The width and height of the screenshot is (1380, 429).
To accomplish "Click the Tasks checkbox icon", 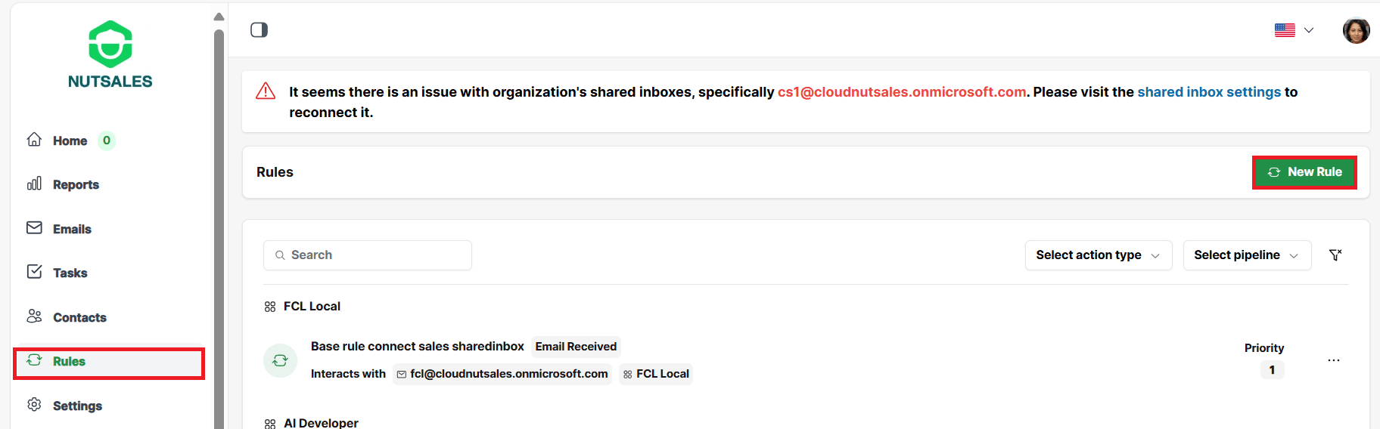I will [34, 272].
